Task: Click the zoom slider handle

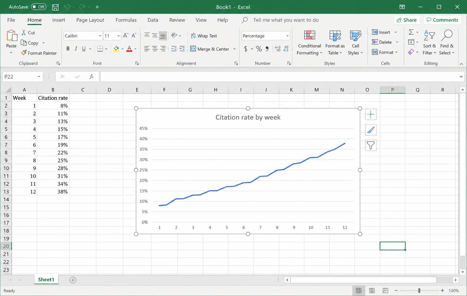Action: (x=419, y=290)
